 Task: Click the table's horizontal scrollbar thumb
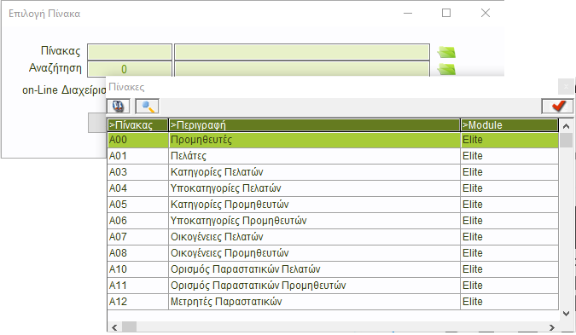pyautogui.click(x=129, y=327)
